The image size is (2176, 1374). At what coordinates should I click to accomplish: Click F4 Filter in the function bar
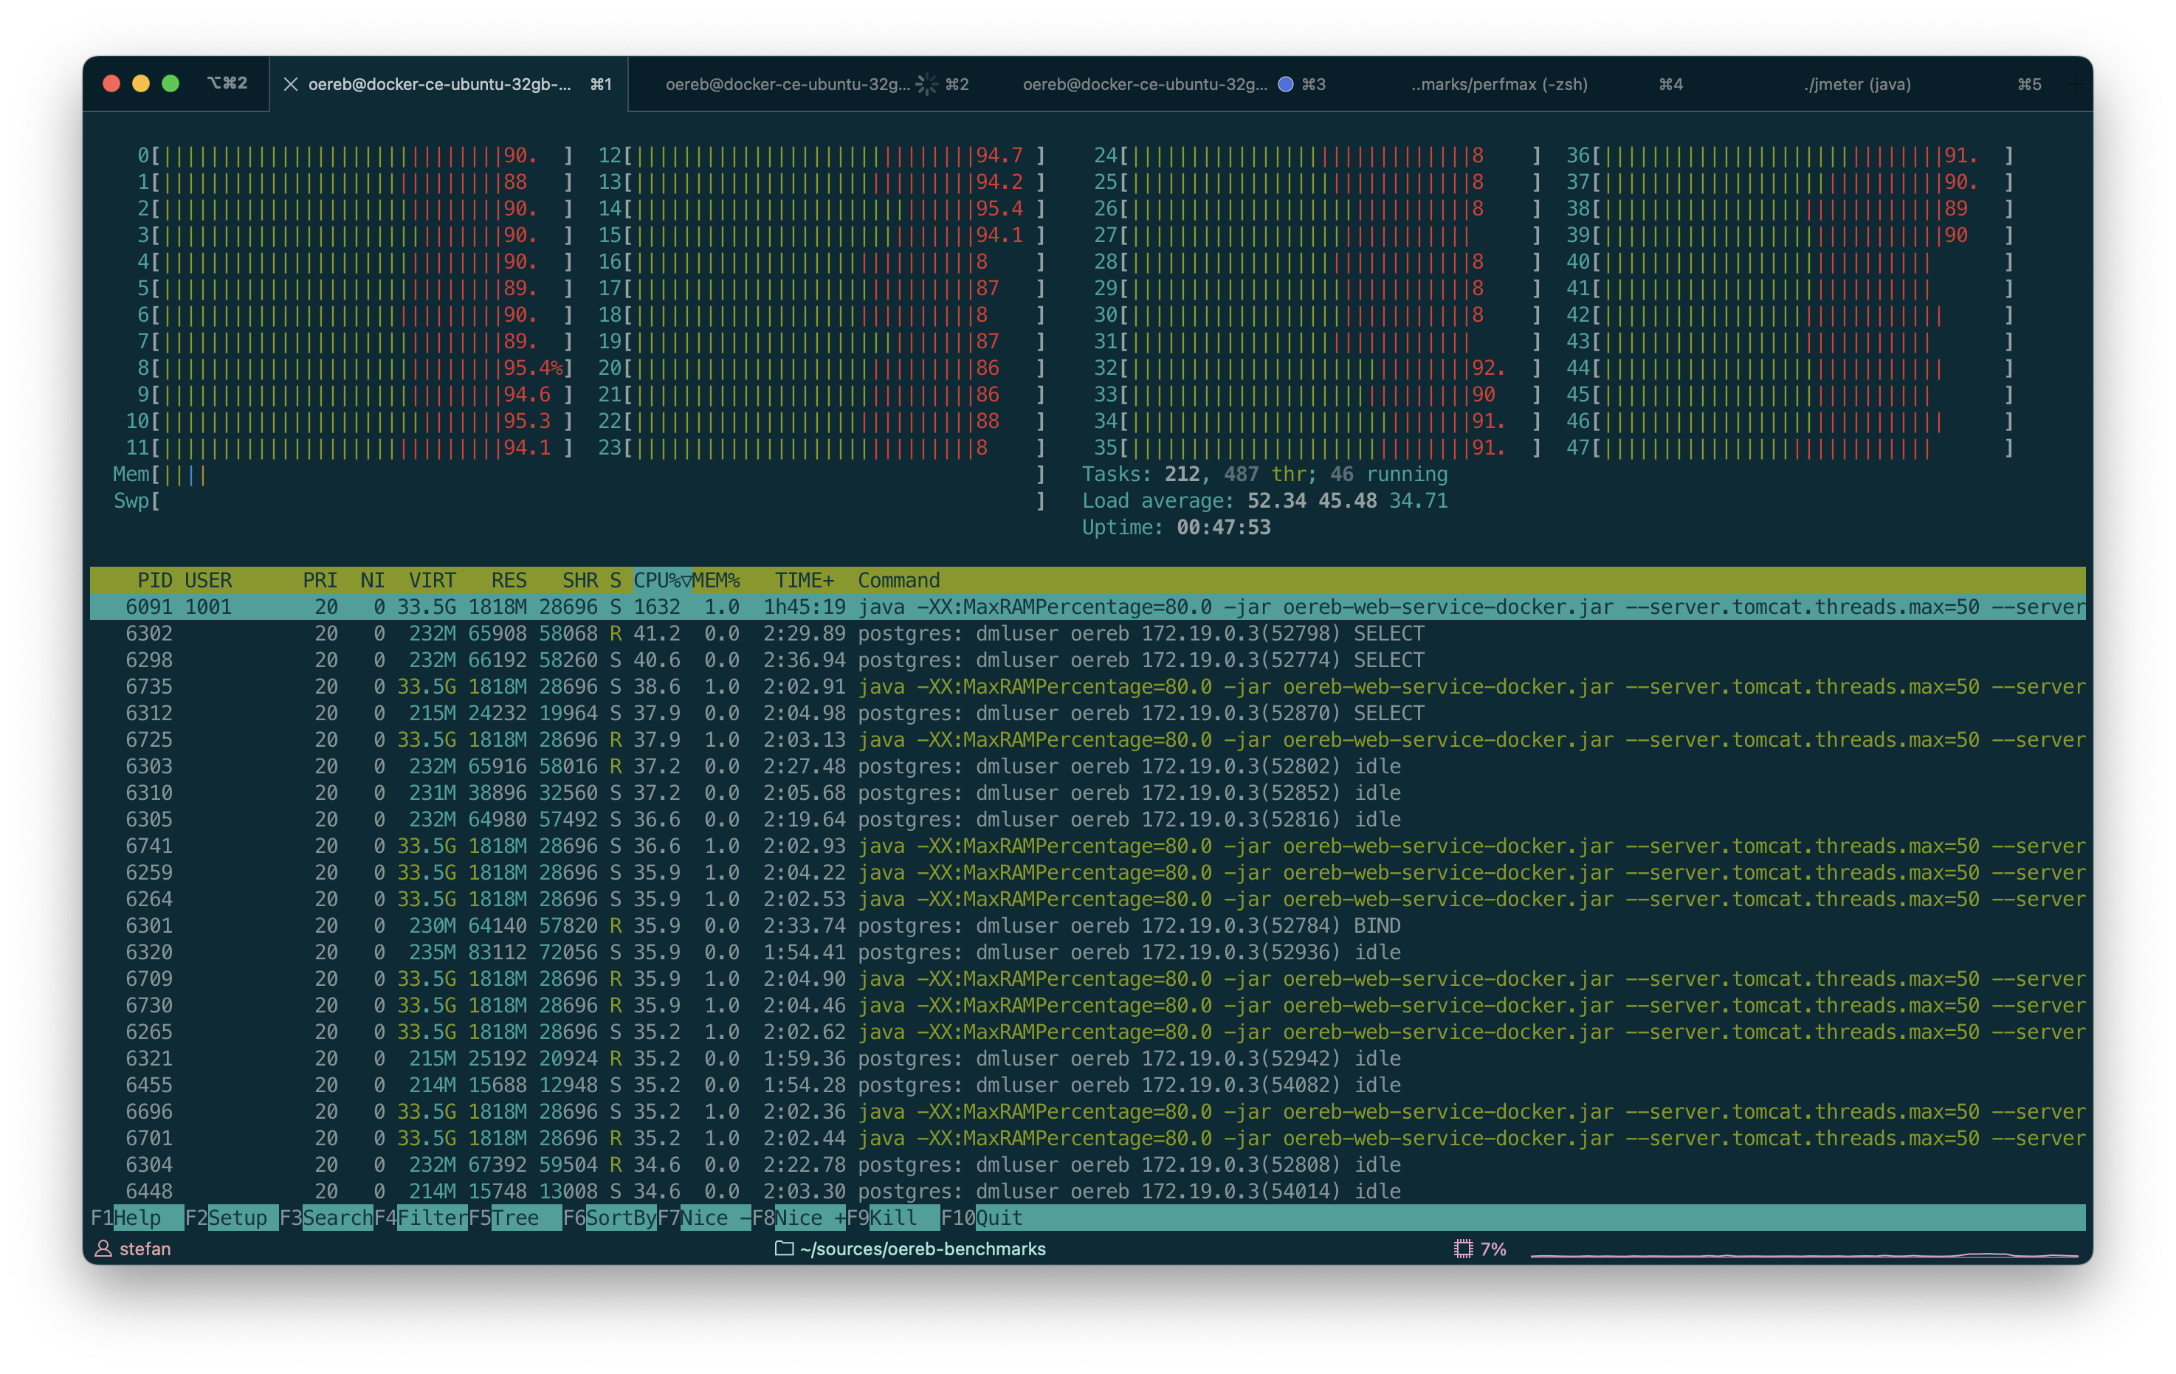click(420, 1218)
